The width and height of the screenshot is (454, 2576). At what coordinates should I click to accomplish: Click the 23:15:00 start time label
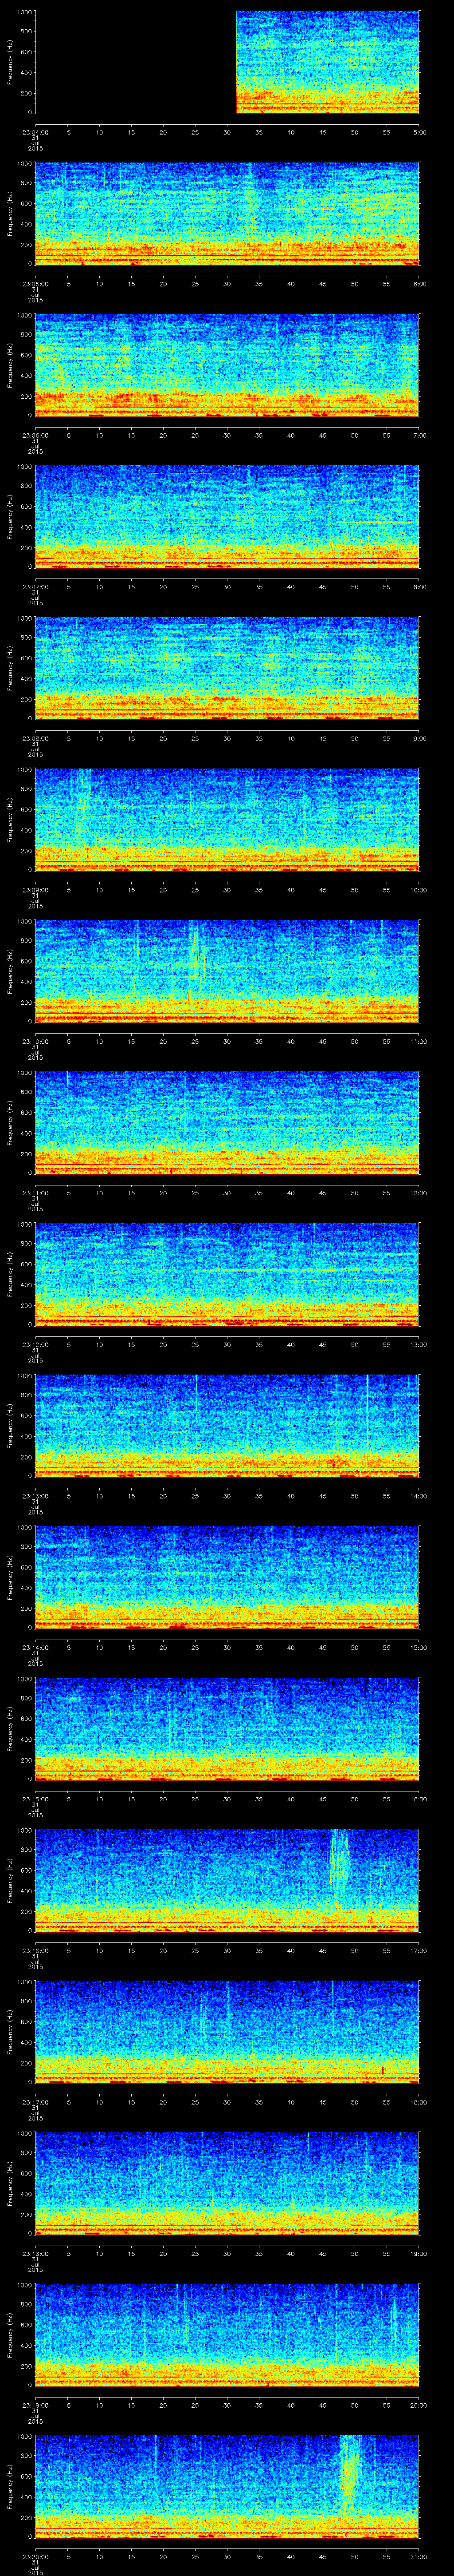point(36,1799)
